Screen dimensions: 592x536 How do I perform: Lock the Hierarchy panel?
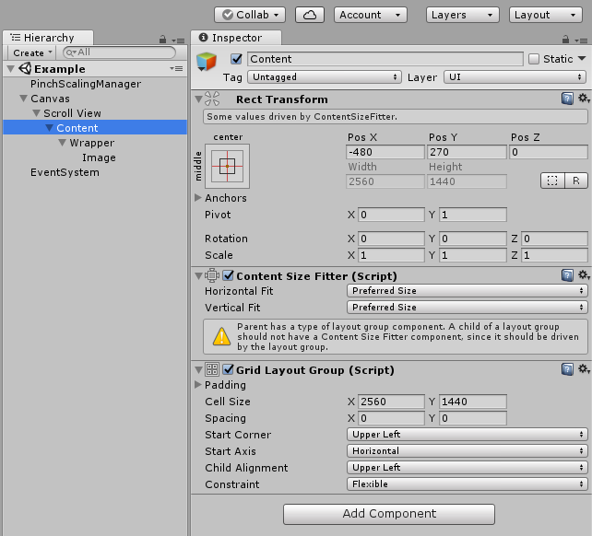point(162,40)
